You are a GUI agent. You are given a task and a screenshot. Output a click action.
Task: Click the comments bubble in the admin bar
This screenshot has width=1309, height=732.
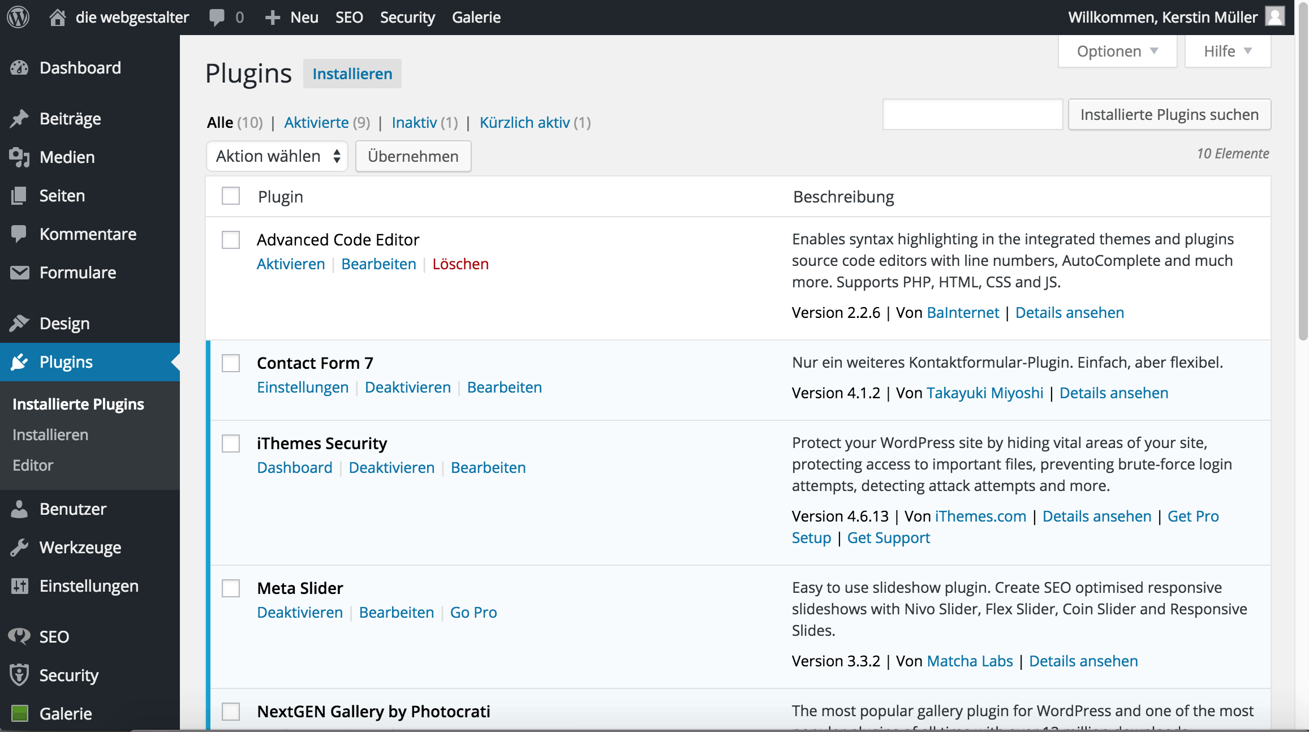coord(218,17)
